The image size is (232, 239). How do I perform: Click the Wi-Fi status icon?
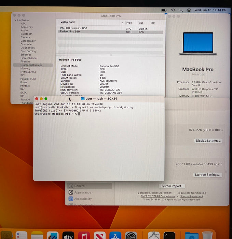coord(173,10)
